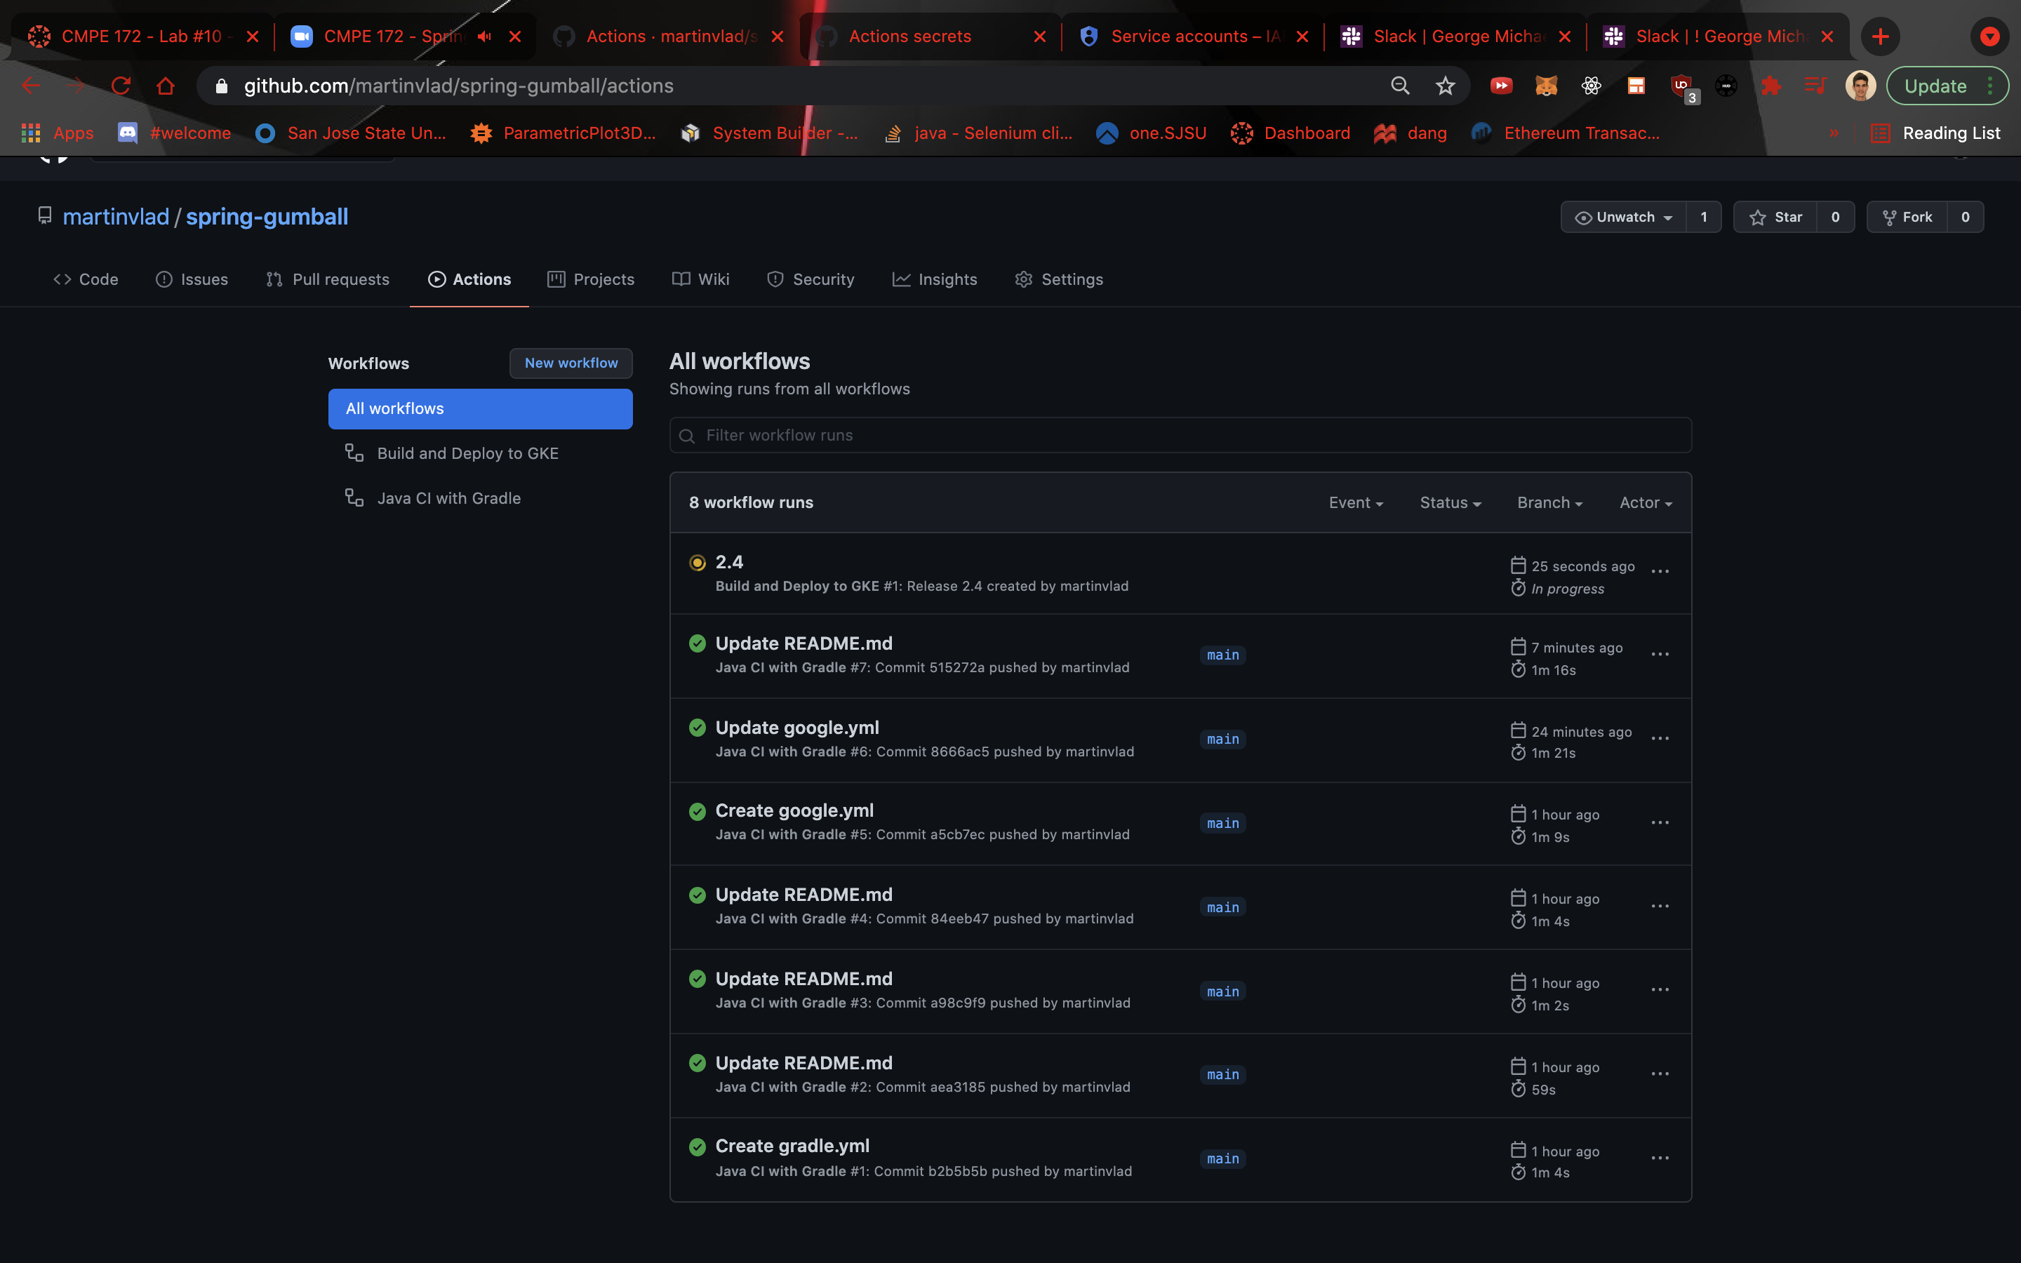Mute audio on the CMPE 172 Zoom tab

(x=484, y=36)
